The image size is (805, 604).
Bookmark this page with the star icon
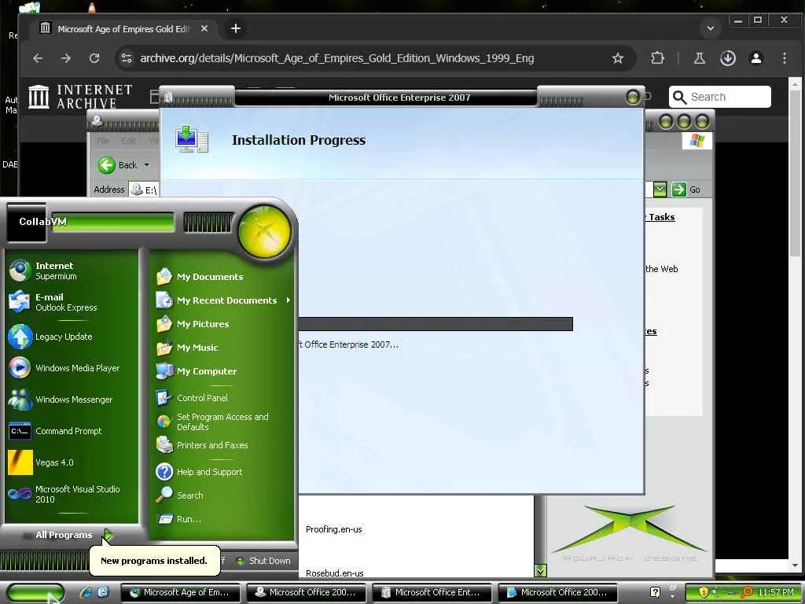[x=618, y=58]
